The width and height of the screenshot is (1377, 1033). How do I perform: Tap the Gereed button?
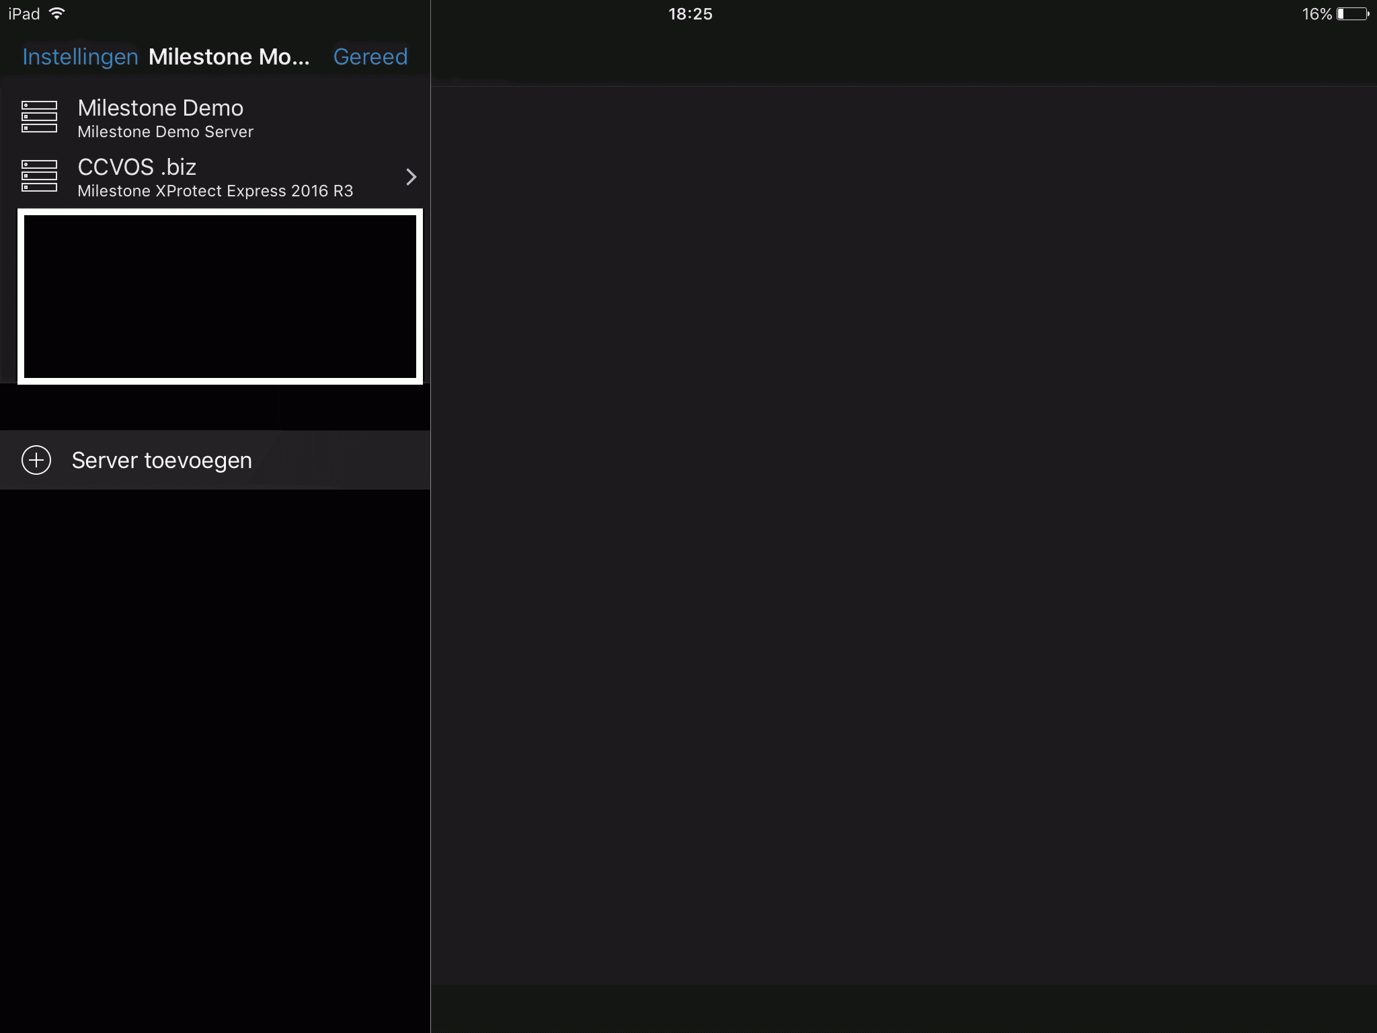pos(370,56)
